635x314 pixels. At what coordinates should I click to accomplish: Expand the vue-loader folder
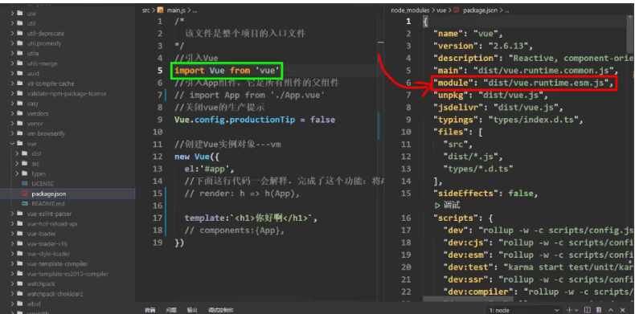point(13,234)
